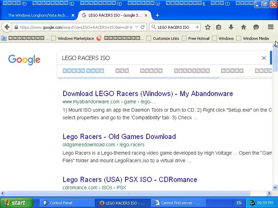This screenshot has width=278, height=208.
Task: Open Download LEGO Racers (Windows) - My Abandonware
Action: (x=148, y=94)
